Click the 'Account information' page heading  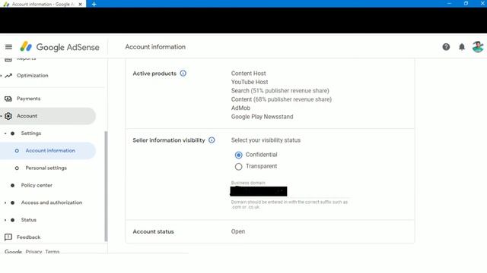tap(155, 47)
